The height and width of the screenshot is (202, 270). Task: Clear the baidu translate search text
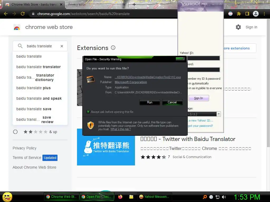point(62,46)
